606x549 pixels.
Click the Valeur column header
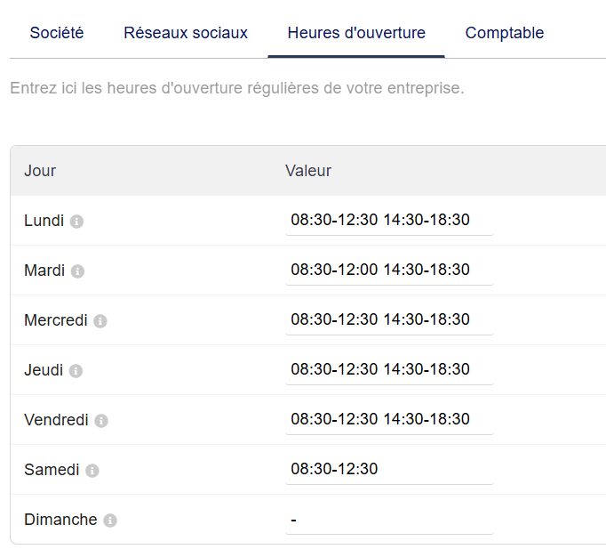pyautogui.click(x=308, y=171)
